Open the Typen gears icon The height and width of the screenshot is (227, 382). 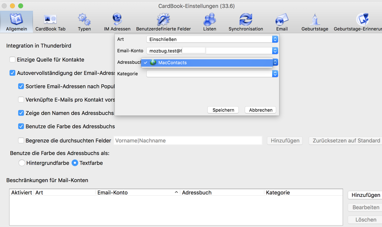[x=84, y=19]
